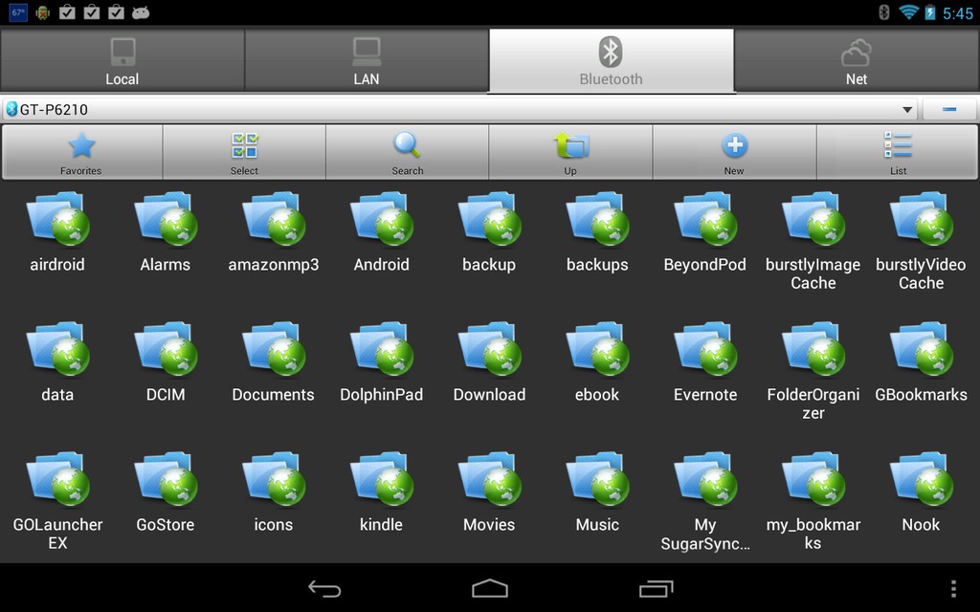
Task: Tap the battery status icon
Action: (x=930, y=11)
